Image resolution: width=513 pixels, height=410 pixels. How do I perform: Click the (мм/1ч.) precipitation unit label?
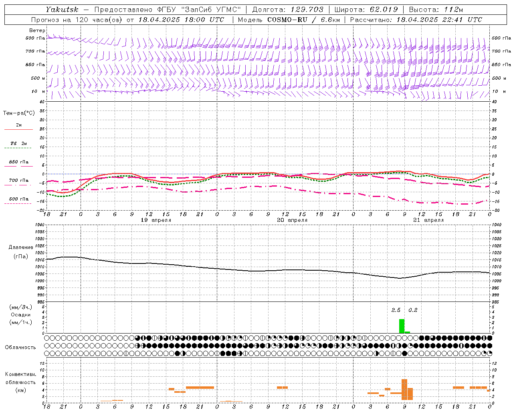pyautogui.click(x=21, y=322)
